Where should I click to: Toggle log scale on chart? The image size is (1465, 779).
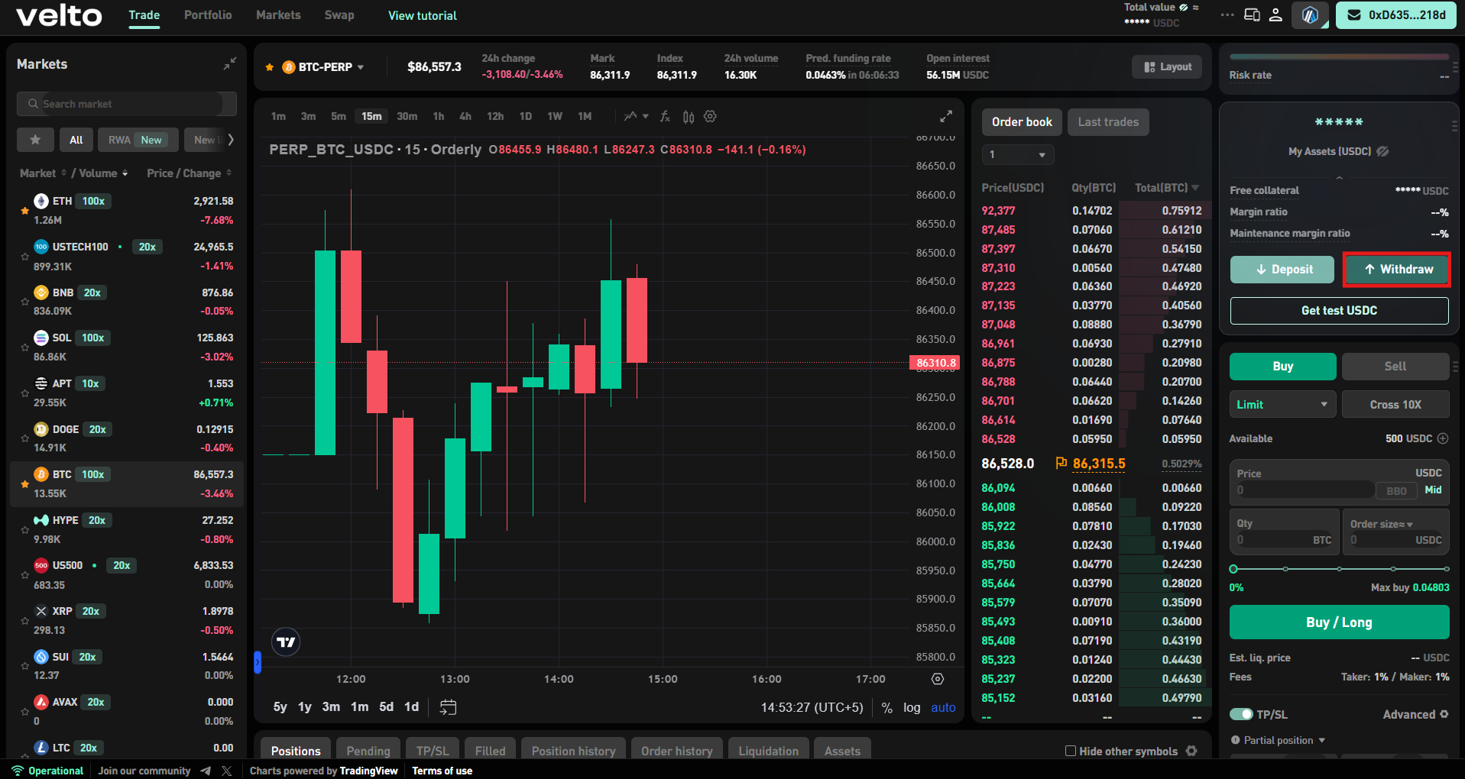[x=912, y=707]
